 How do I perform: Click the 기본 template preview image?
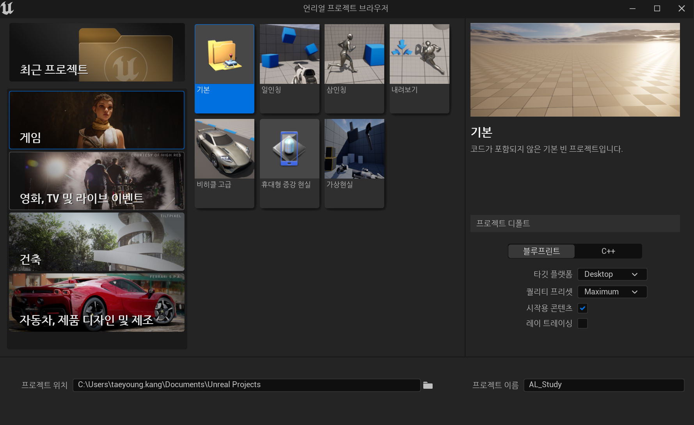[575, 70]
